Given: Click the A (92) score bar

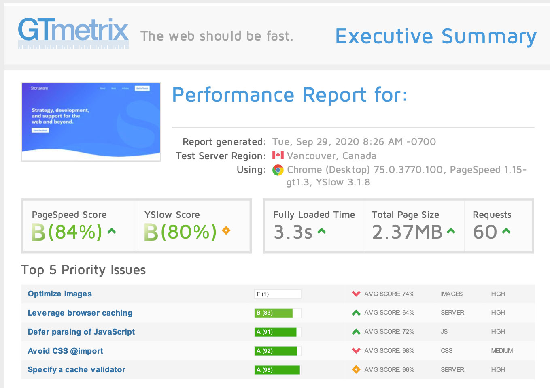Looking at the screenshot, I should [x=278, y=351].
